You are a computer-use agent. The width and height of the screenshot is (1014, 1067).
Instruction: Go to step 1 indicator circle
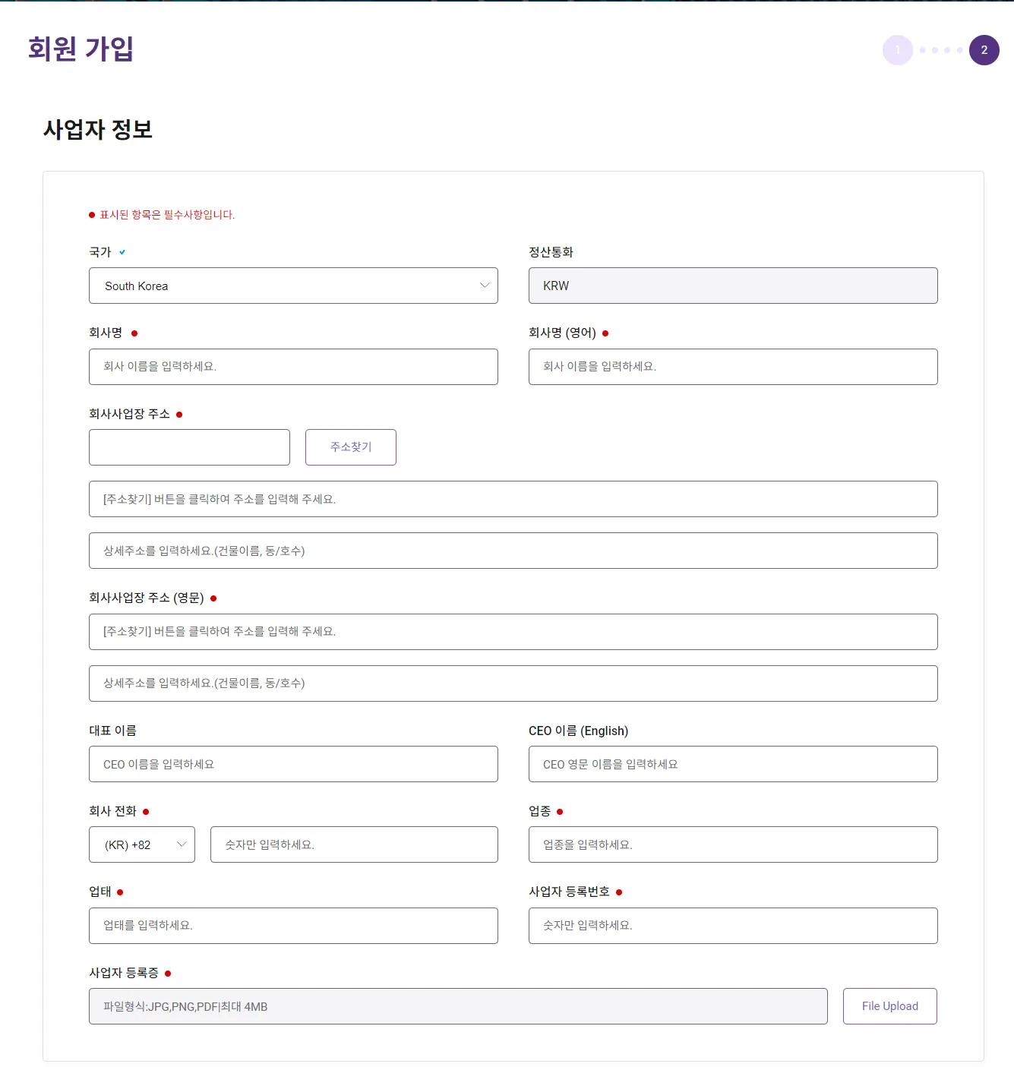[x=897, y=50]
